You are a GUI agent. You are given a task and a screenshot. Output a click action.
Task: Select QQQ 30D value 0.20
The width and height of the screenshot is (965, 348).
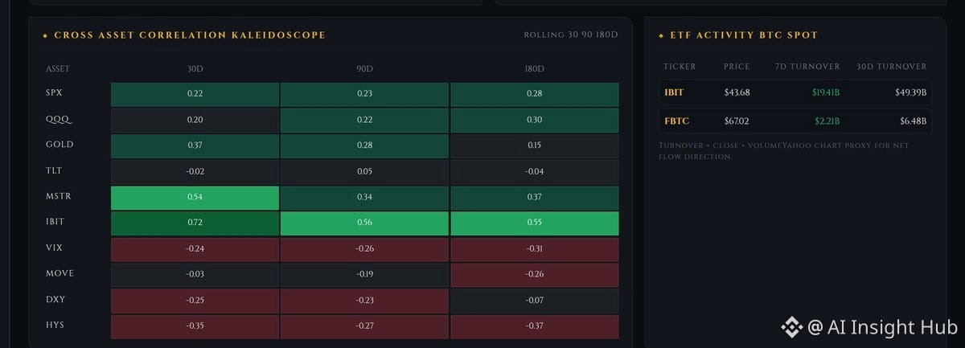tap(195, 120)
